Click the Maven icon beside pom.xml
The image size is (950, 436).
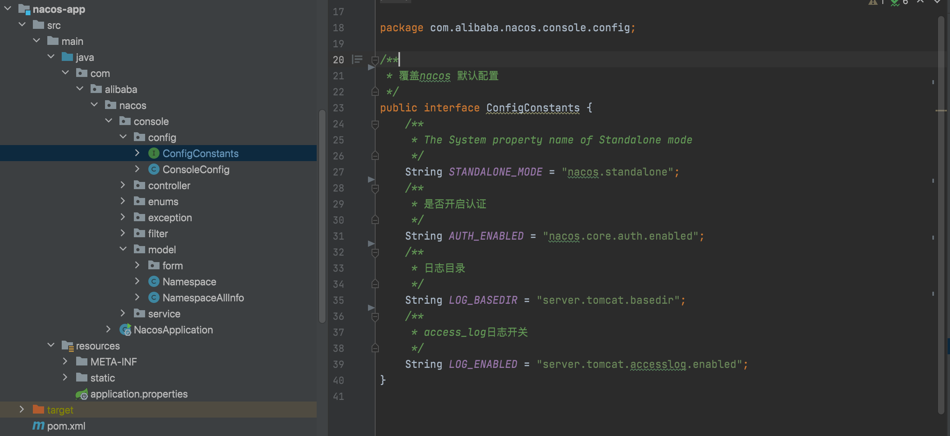38,426
